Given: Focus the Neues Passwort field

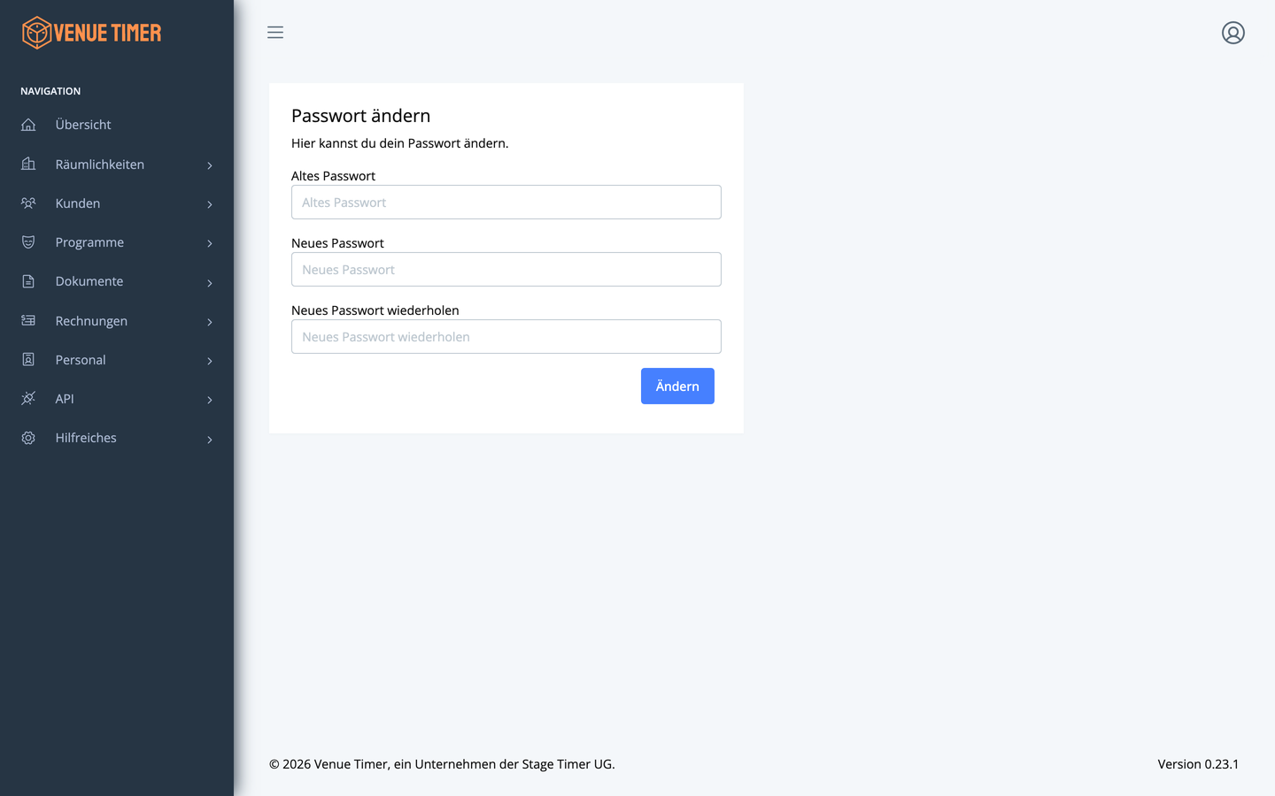Looking at the screenshot, I should [x=506, y=269].
